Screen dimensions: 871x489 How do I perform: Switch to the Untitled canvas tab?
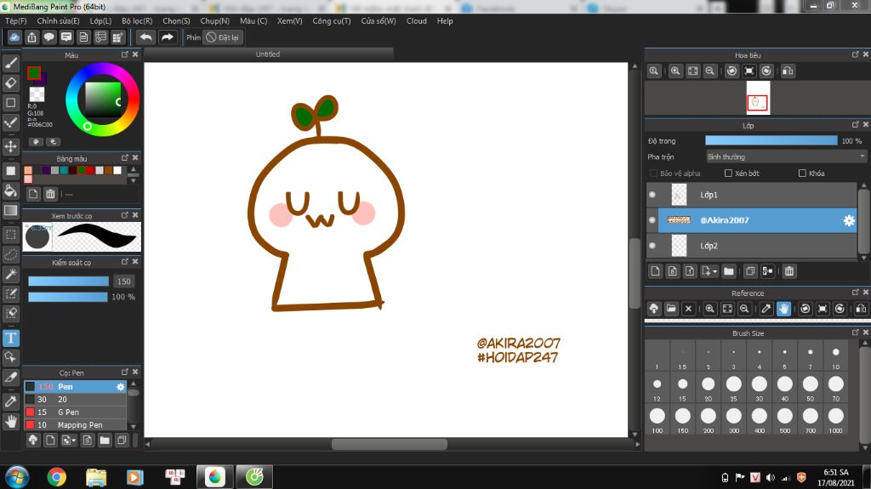click(268, 54)
